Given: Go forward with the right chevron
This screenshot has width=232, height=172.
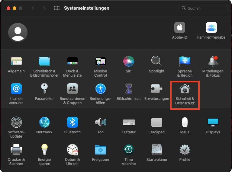Looking at the screenshot, I should [44, 8].
